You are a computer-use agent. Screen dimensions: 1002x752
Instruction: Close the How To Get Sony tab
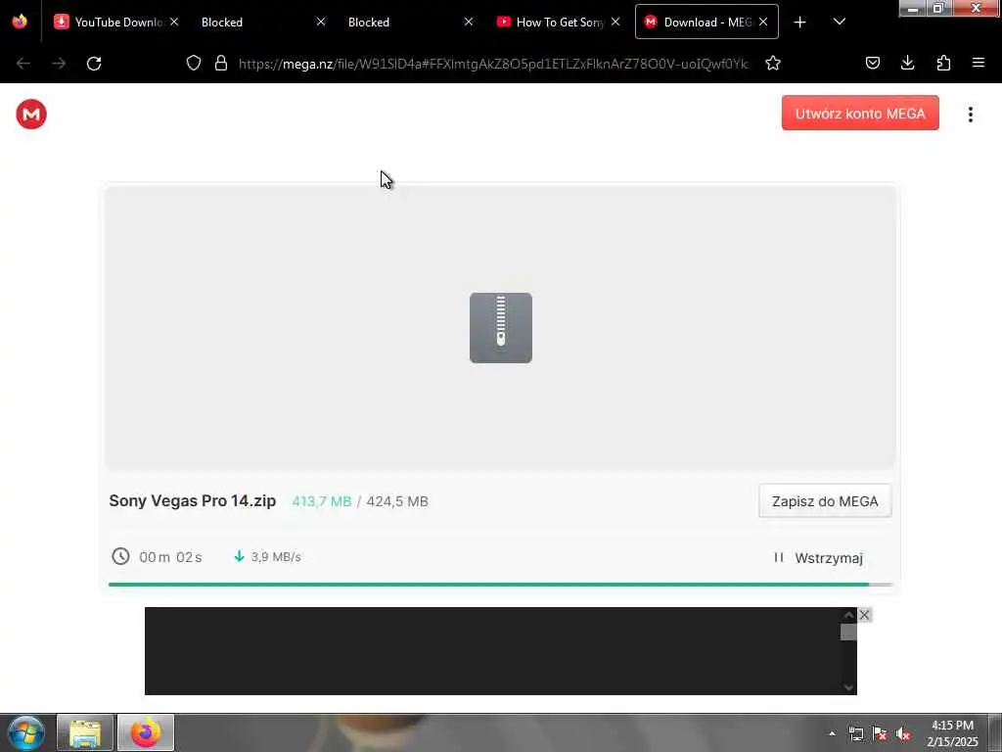pos(615,22)
